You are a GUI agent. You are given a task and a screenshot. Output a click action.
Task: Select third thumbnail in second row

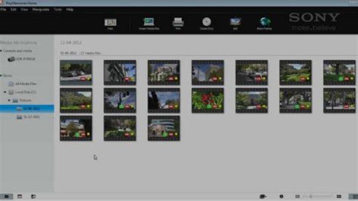coord(164,100)
